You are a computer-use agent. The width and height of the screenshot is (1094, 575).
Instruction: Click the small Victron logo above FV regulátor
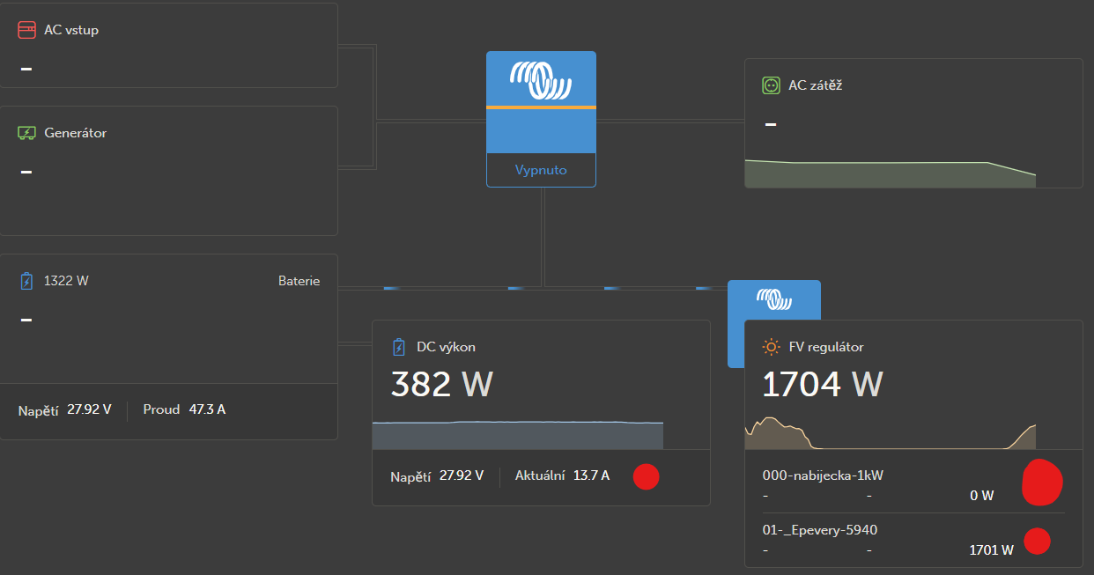(774, 299)
